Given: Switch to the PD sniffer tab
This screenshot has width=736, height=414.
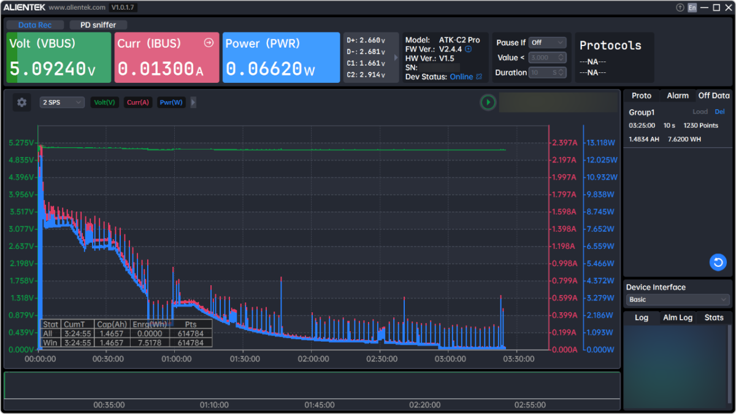Looking at the screenshot, I should tap(98, 25).
